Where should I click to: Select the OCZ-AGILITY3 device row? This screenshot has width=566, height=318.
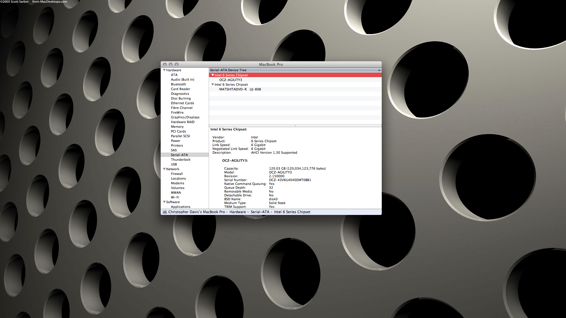[x=231, y=80]
